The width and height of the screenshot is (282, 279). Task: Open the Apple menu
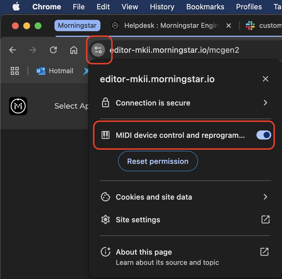coord(16,7)
